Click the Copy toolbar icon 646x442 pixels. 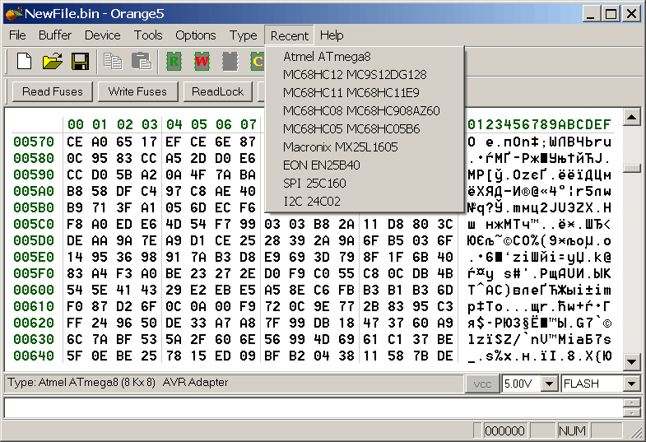click(x=113, y=62)
